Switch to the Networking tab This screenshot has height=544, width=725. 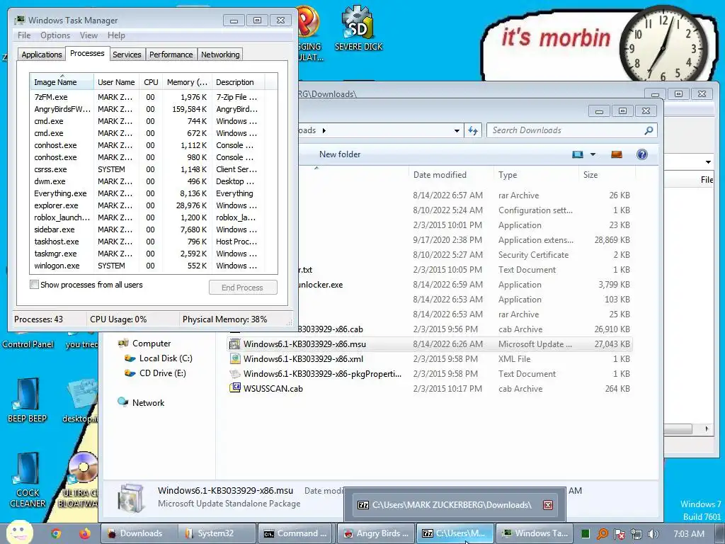[220, 55]
